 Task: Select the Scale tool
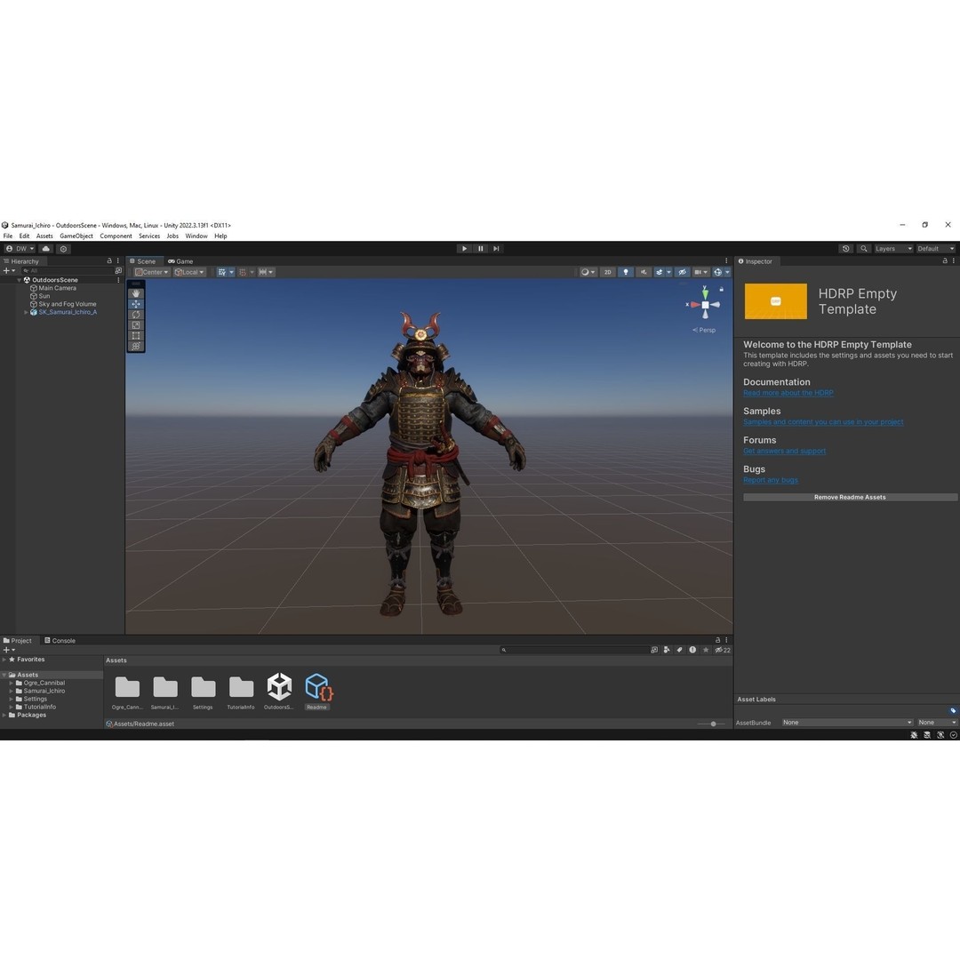[136, 325]
